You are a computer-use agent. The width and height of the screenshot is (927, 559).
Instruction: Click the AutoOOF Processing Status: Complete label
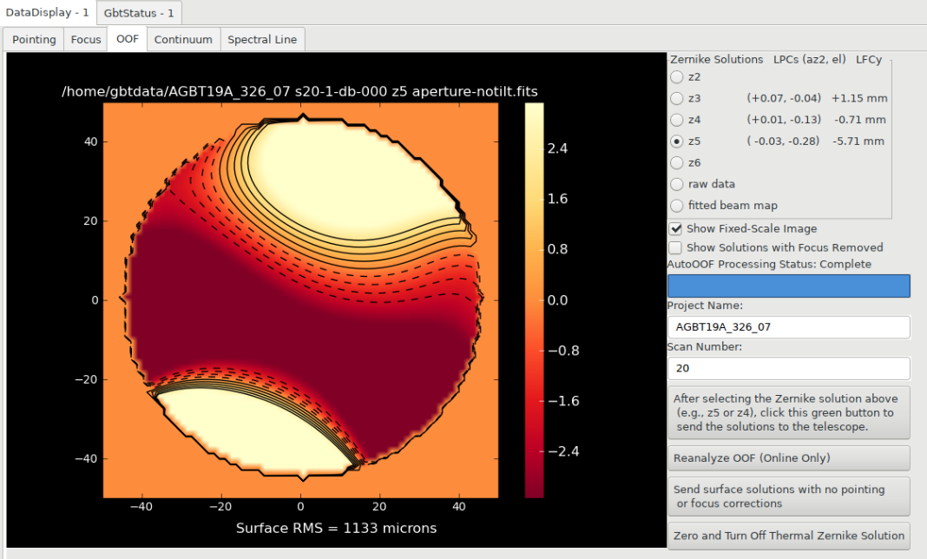pos(769,265)
